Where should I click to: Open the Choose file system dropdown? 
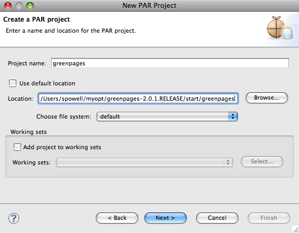click(167, 116)
